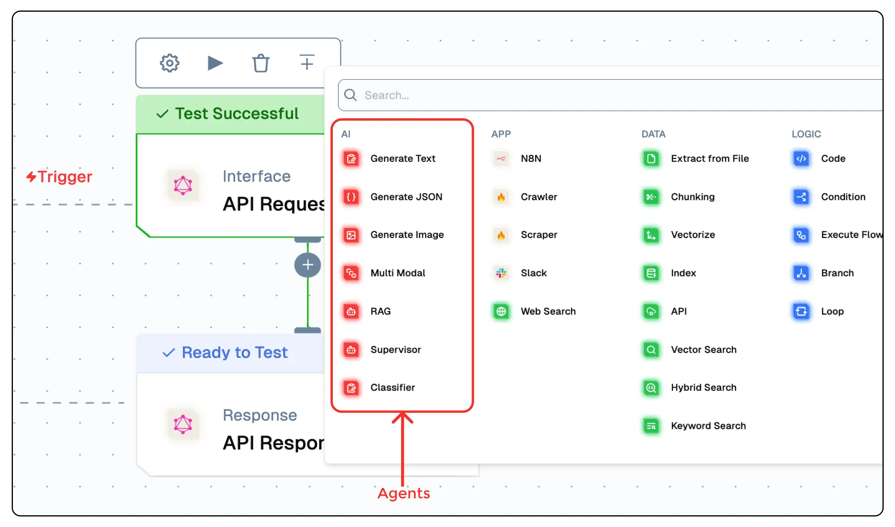895x527 pixels.
Task: Add a Generate Image node
Action: point(407,235)
